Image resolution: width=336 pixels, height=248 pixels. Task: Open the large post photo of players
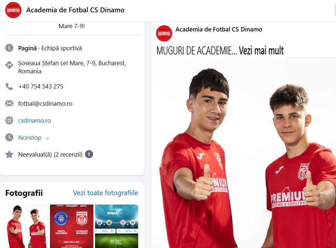coord(244,153)
